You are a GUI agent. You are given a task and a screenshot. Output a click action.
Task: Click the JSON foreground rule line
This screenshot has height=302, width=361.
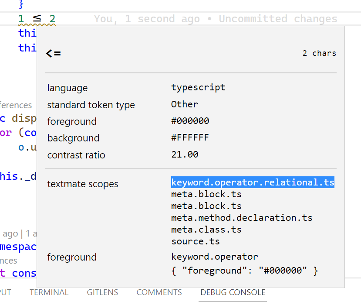click(244, 271)
